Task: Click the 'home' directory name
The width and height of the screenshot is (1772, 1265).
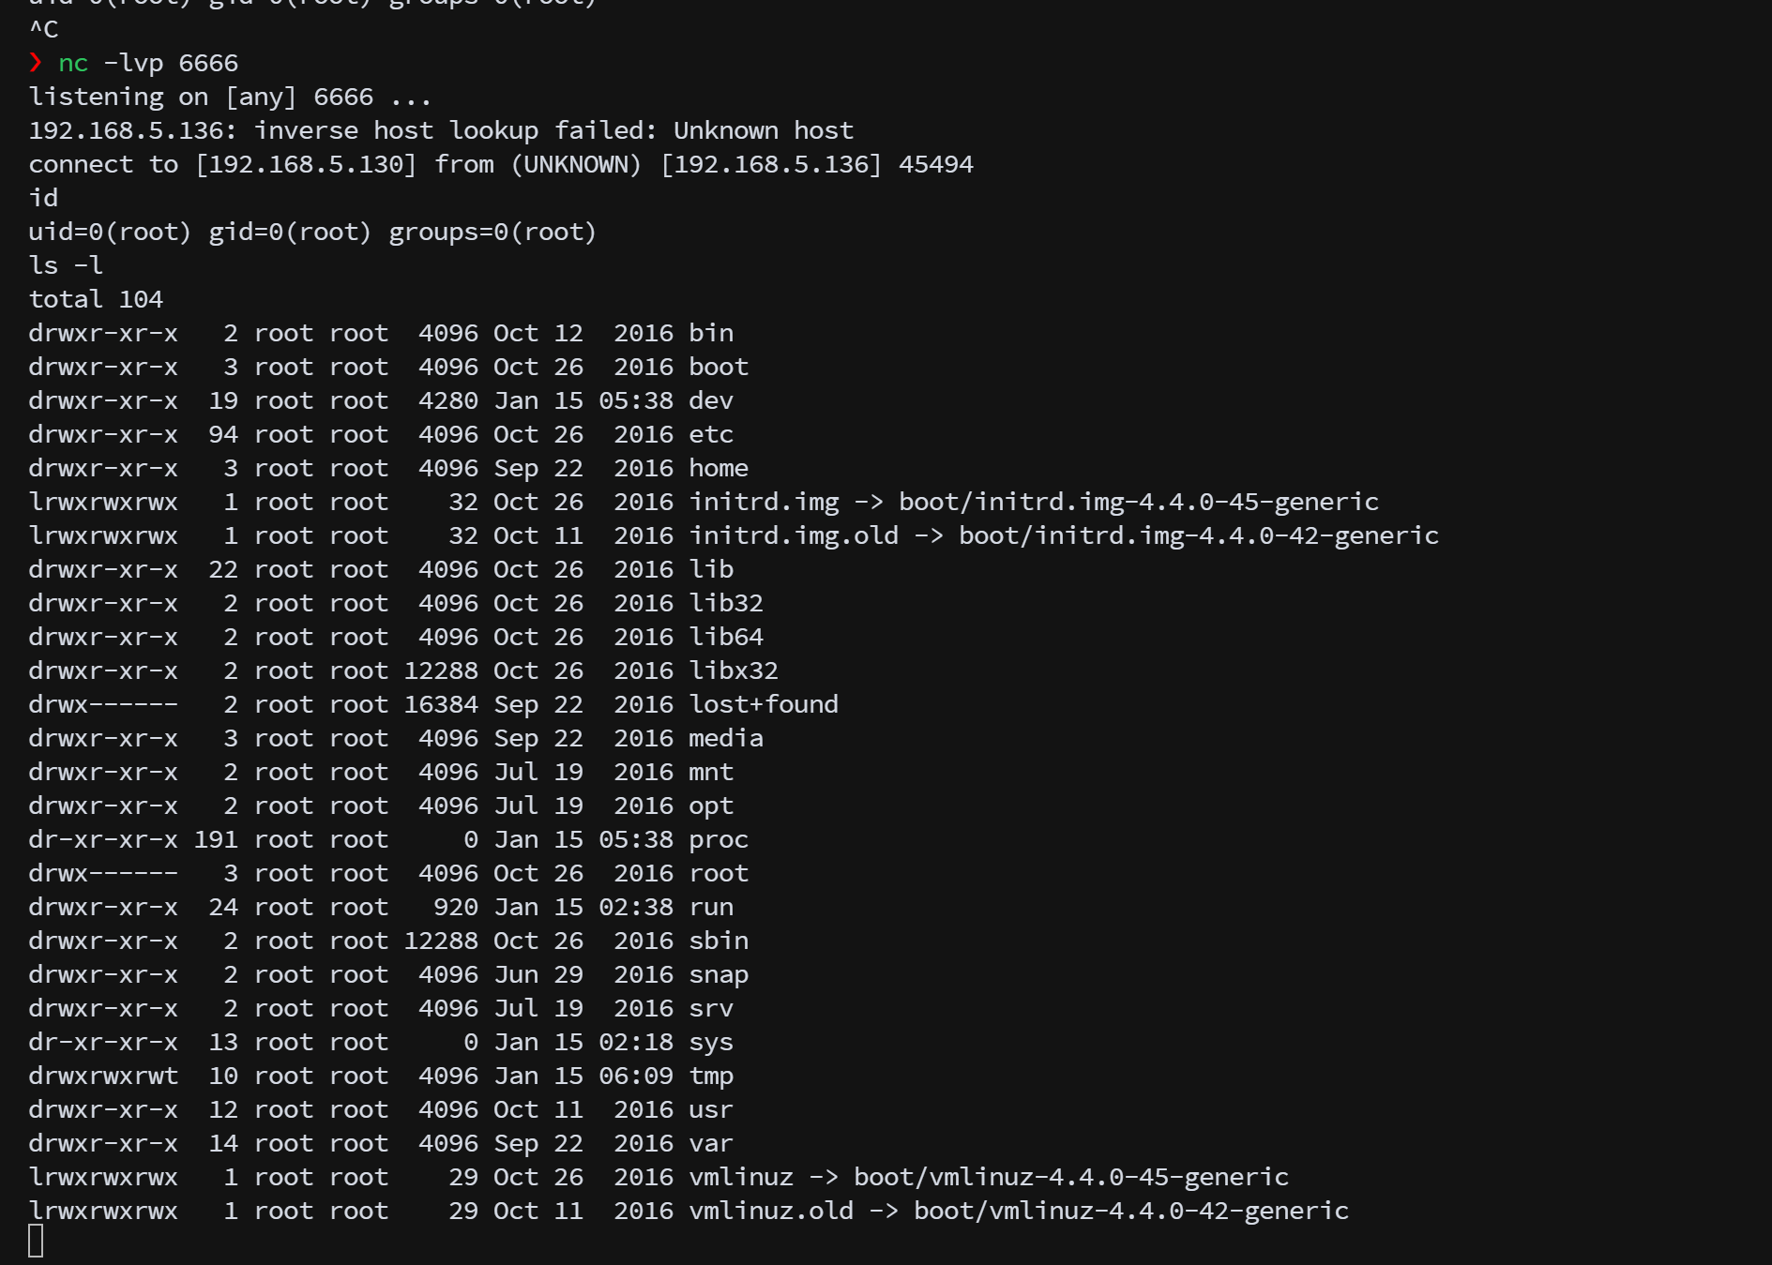Action: coord(719,468)
